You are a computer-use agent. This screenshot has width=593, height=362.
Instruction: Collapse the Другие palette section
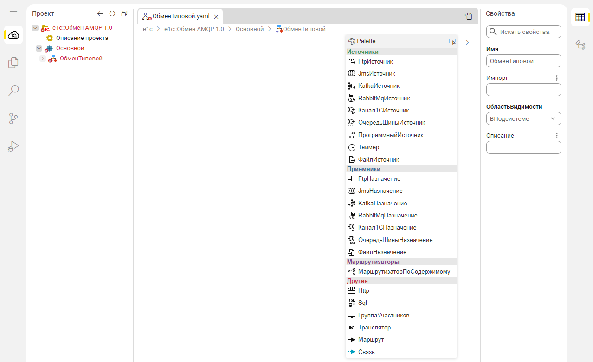[401, 281]
